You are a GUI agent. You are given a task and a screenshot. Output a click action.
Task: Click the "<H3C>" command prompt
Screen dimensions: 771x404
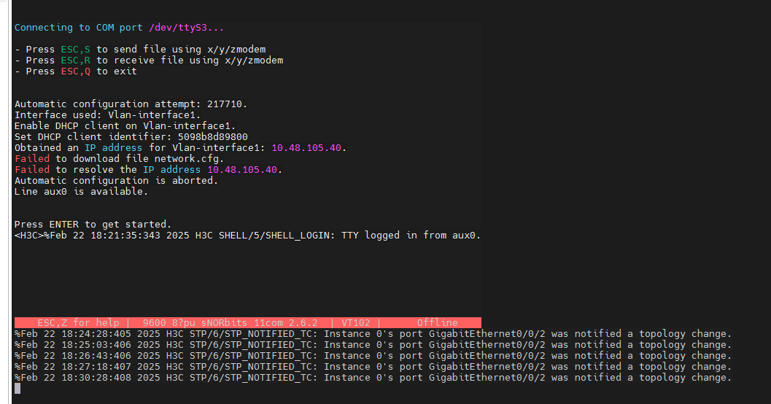point(29,236)
